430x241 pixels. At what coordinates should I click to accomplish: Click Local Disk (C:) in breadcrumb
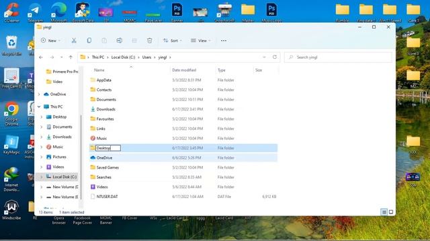click(123, 57)
